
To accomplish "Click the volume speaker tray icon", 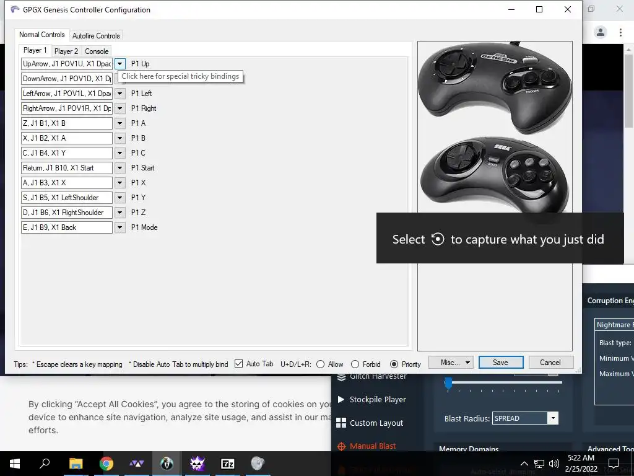I will [554, 464].
